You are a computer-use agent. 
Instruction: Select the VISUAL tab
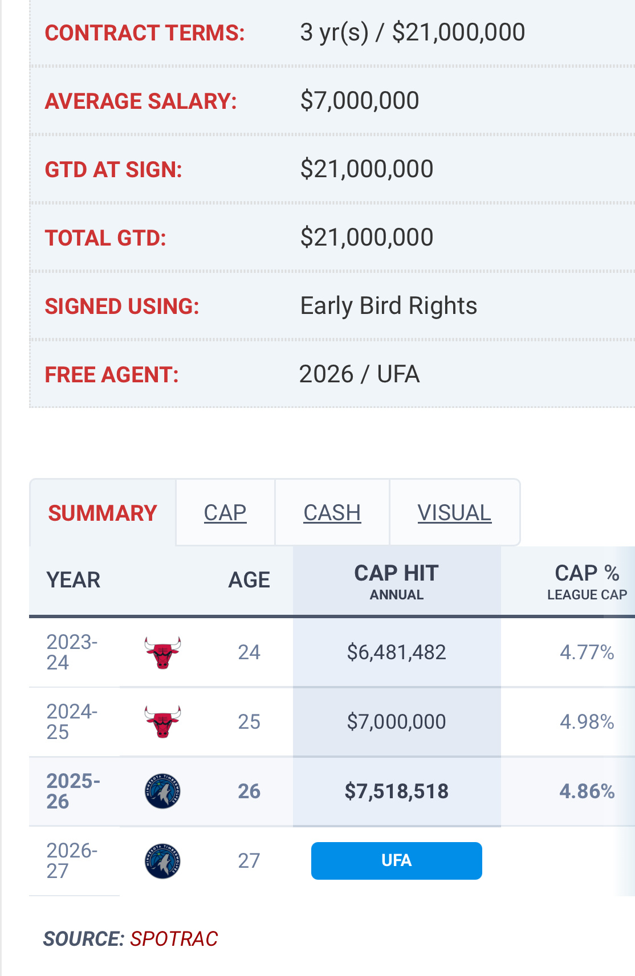coord(454,513)
